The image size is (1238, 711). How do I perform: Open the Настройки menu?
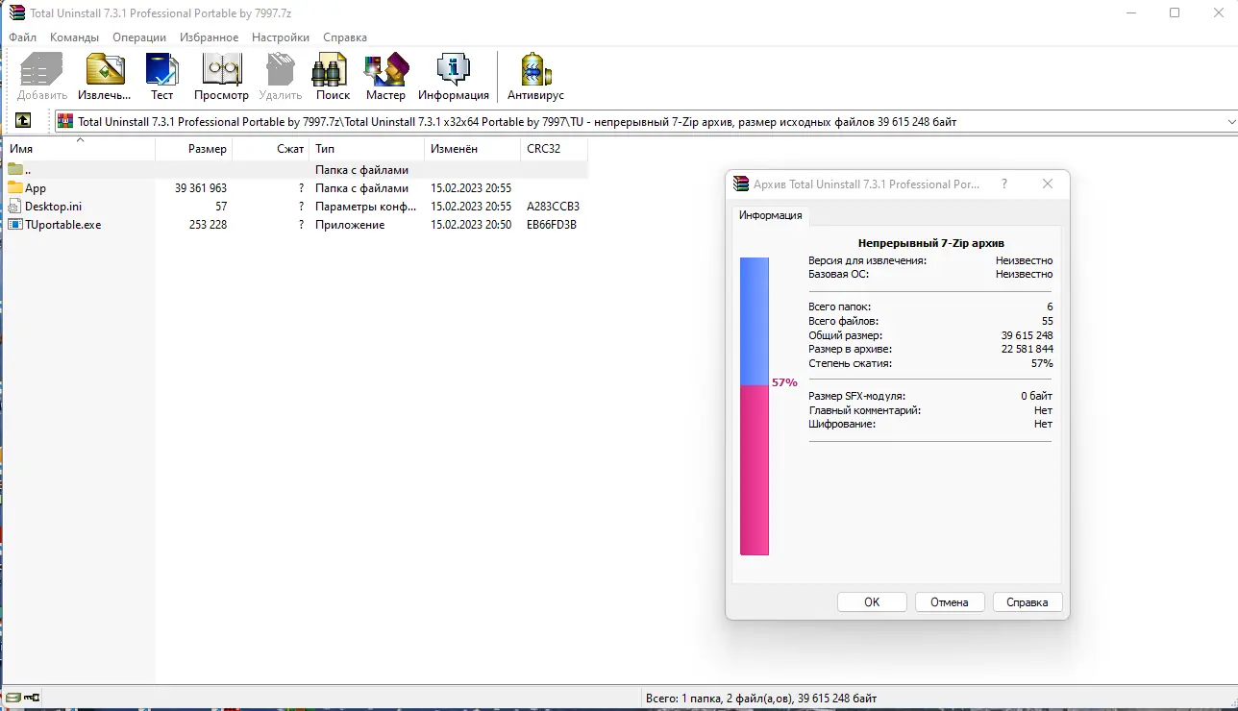[x=280, y=37]
